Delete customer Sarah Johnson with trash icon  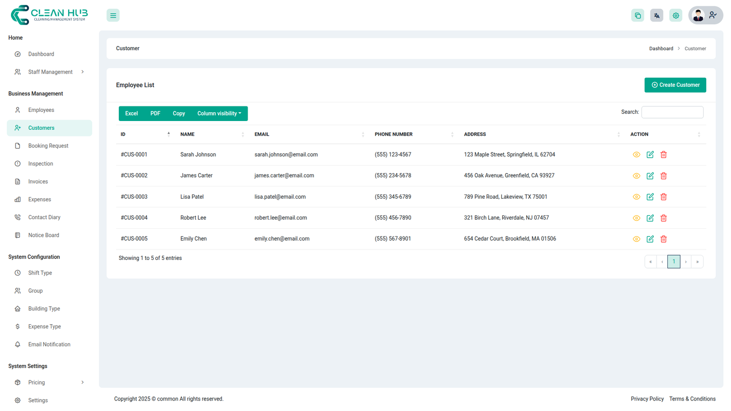[663, 155]
